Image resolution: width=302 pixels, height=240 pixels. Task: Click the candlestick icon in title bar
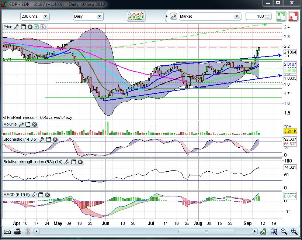(x=4, y=4)
